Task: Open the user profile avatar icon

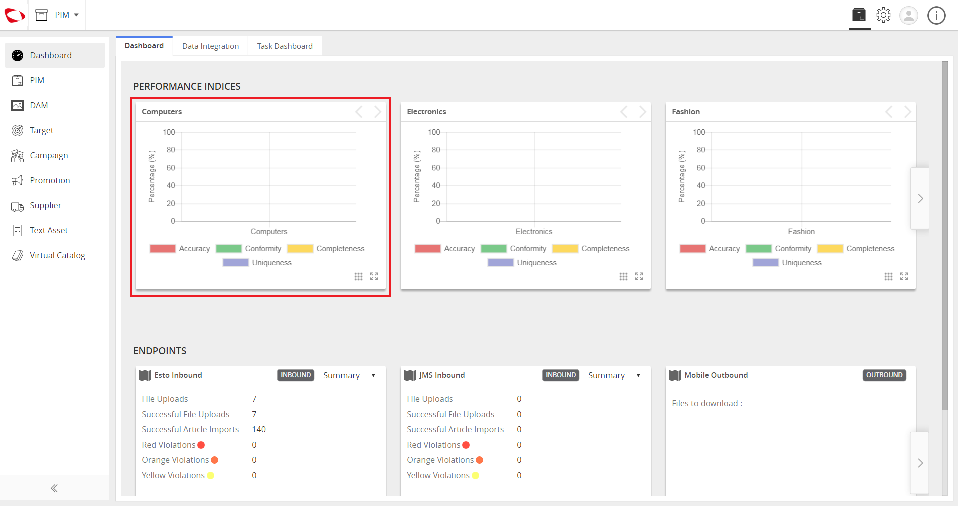Action: 909,15
